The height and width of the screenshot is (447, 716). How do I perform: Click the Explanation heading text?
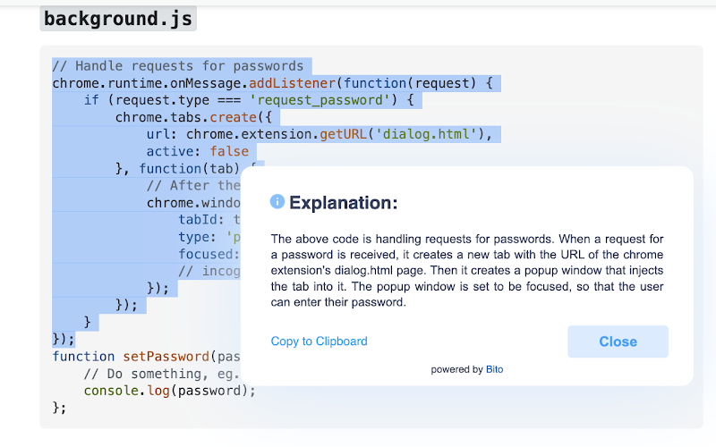pos(344,203)
